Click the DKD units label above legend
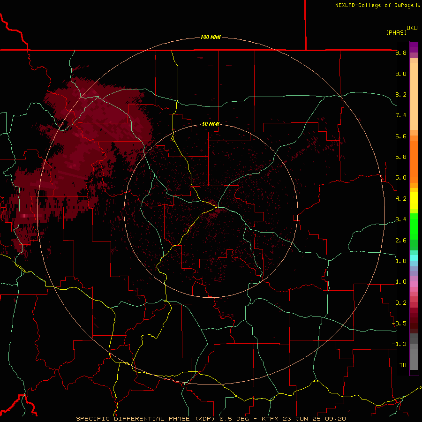422x422 pixels. tap(412, 28)
